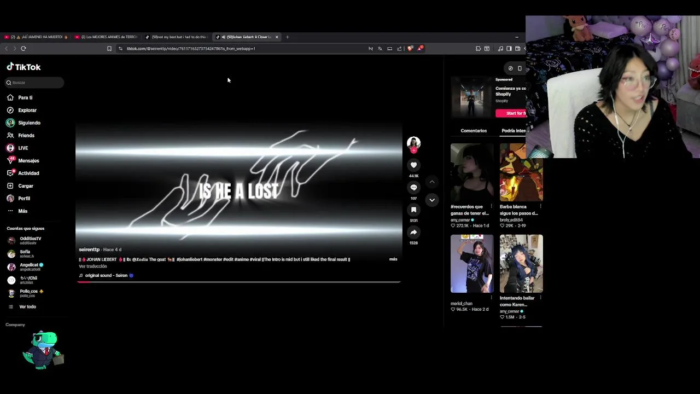Close the Johan Liebert: A Closer tab
This screenshot has height=394, width=700.
coord(277,37)
